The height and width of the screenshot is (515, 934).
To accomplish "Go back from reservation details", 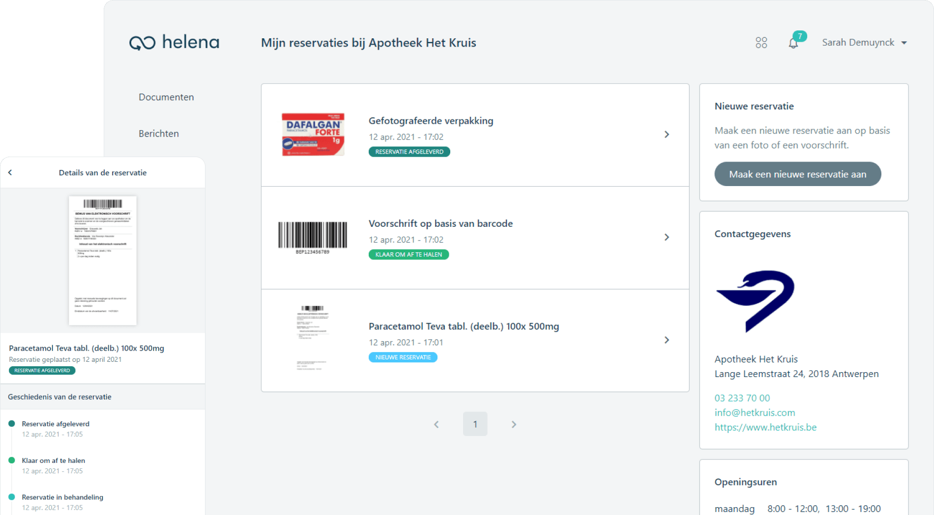I will pyautogui.click(x=10, y=172).
